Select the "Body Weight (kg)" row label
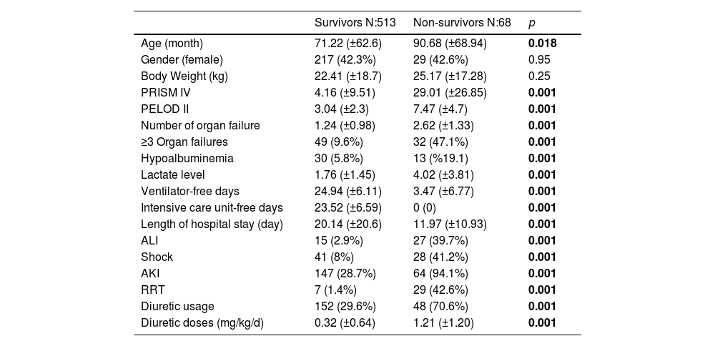The image size is (715, 346). (x=184, y=76)
